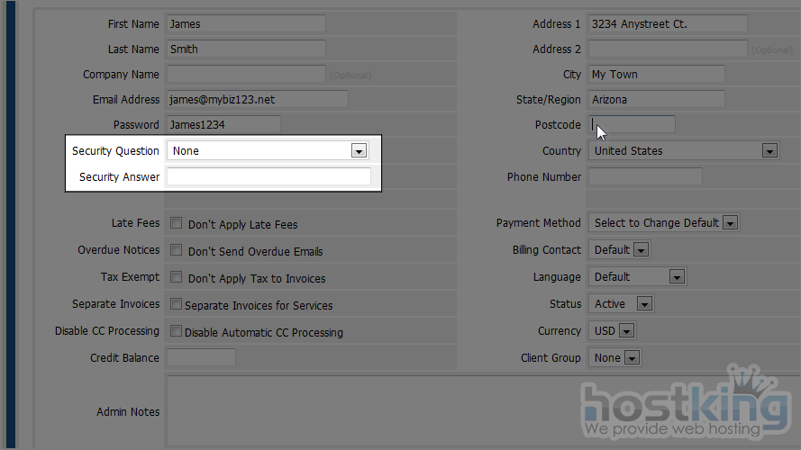Check Don't Send Overdue Emails

point(177,250)
